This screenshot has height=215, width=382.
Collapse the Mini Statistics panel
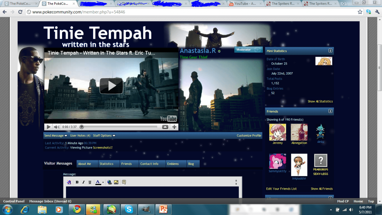(330, 51)
